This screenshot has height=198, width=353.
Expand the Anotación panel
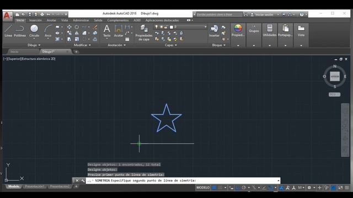[x=116, y=45]
